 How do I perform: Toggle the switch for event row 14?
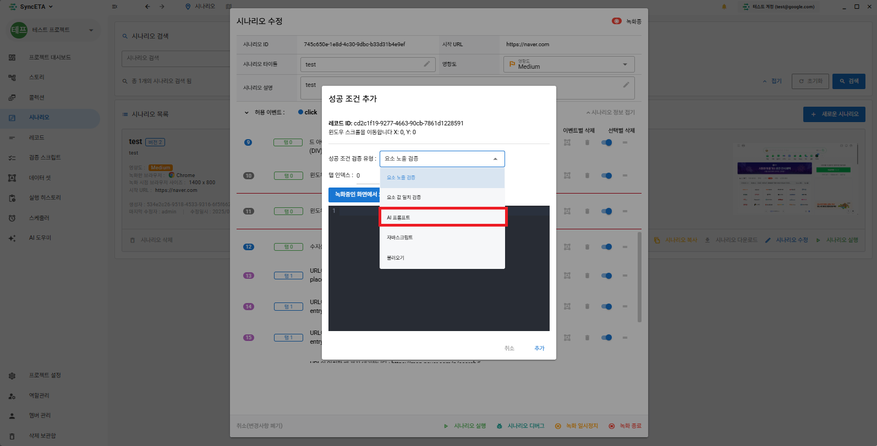tap(607, 306)
